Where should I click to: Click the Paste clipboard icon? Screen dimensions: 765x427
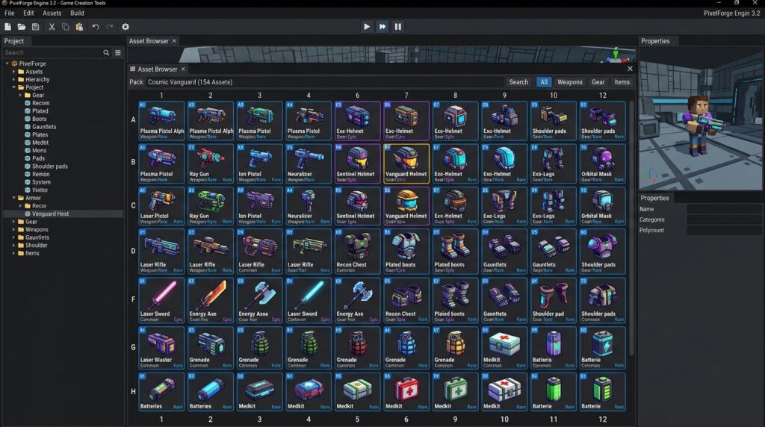tap(79, 27)
